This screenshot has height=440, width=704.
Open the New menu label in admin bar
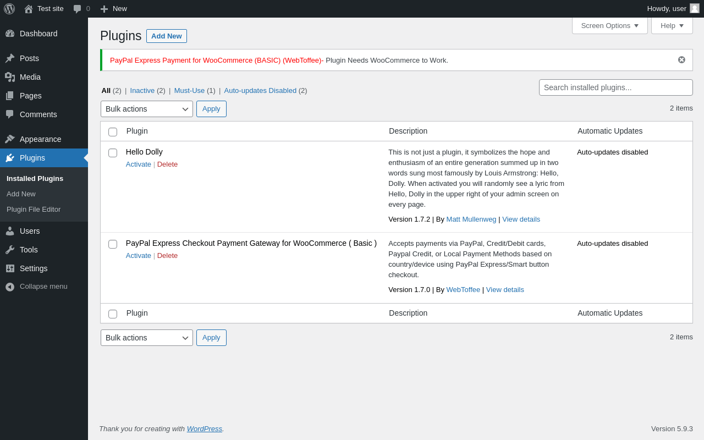(x=120, y=9)
